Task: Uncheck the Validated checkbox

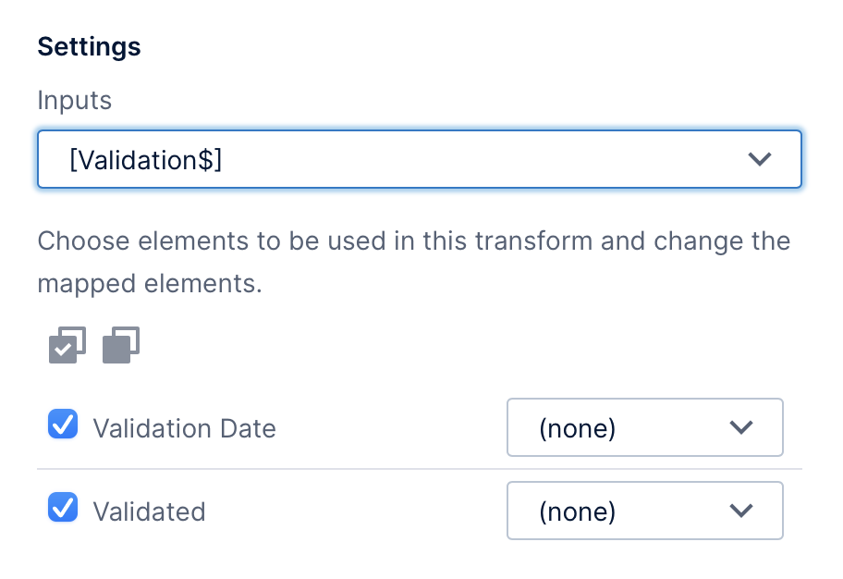Action: (x=63, y=507)
